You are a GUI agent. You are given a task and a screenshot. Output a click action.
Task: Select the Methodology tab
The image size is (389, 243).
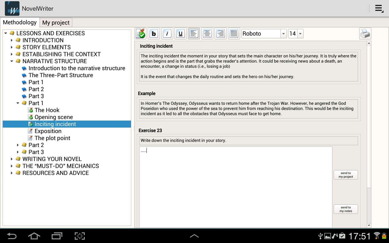(20, 22)
